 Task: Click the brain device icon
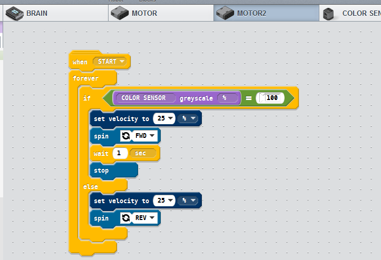[x=15, y=13]
